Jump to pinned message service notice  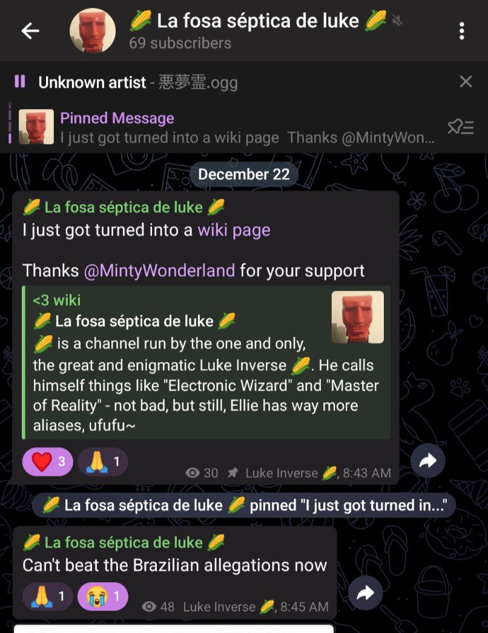(x=244, y=505)
